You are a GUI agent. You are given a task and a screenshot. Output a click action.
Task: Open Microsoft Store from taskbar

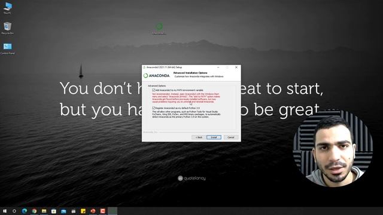tap(54, 211)
